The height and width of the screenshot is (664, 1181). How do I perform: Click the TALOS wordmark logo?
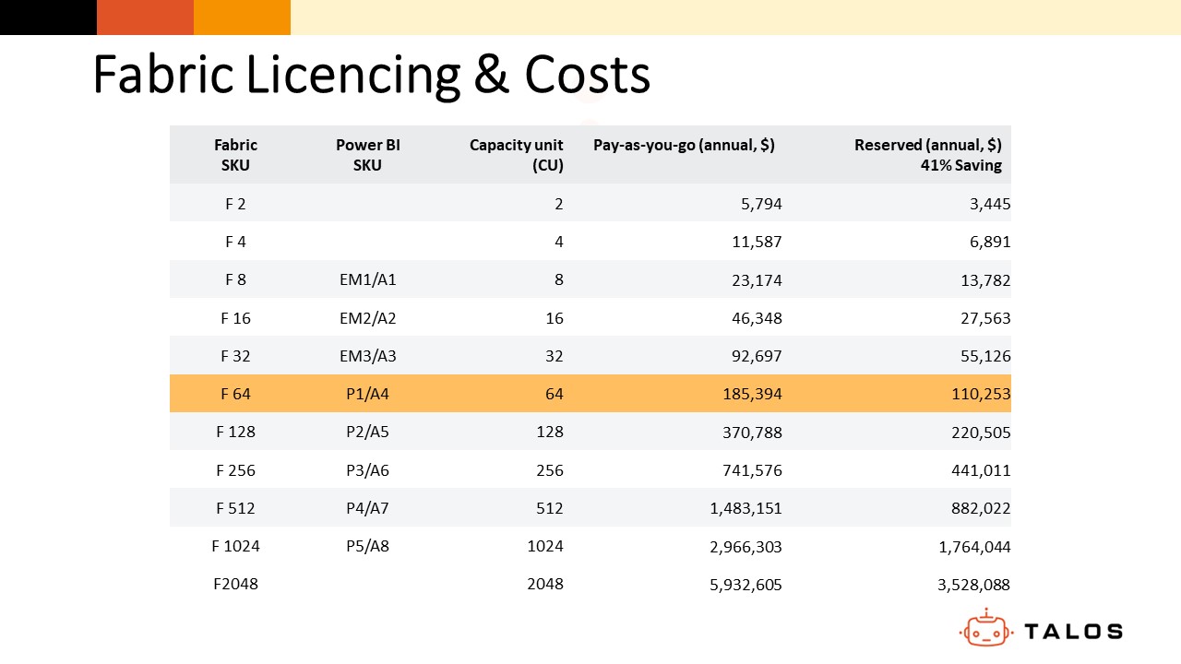[1075, 631]
